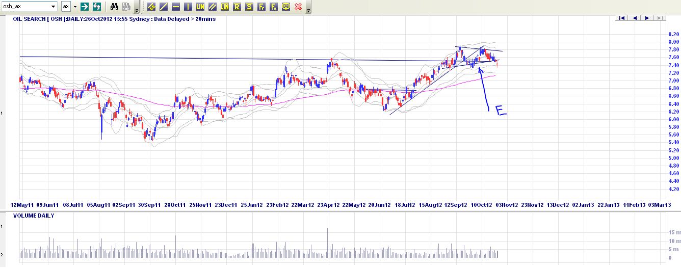Click the 23Feb12 date label

[277, 205]
